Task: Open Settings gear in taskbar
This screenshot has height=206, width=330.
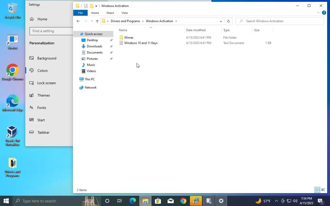Action: (x=221, y=201)
